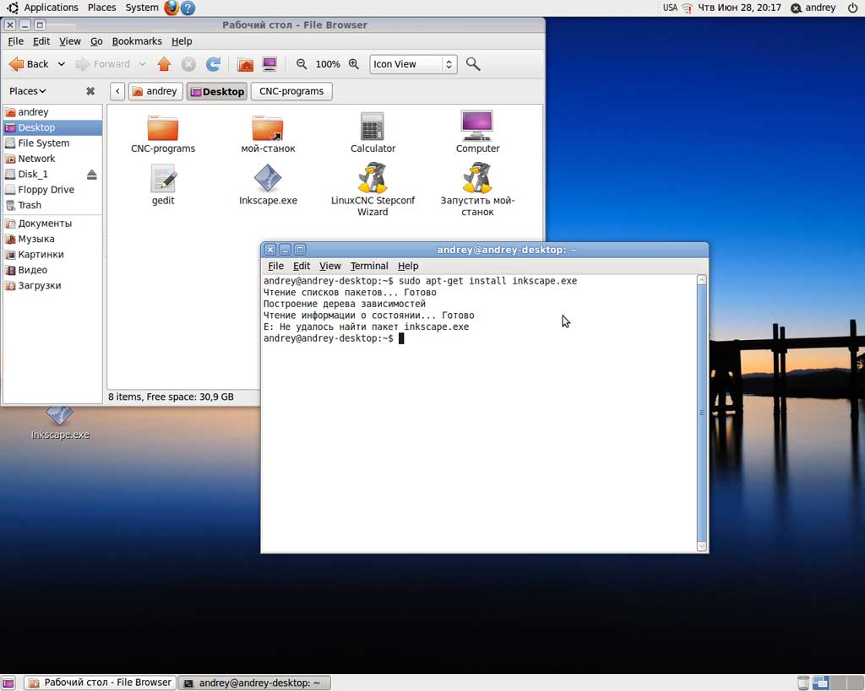Click the network status indicator
The height and width of the screenshot is (691, 865).
(x=687, y=8)
